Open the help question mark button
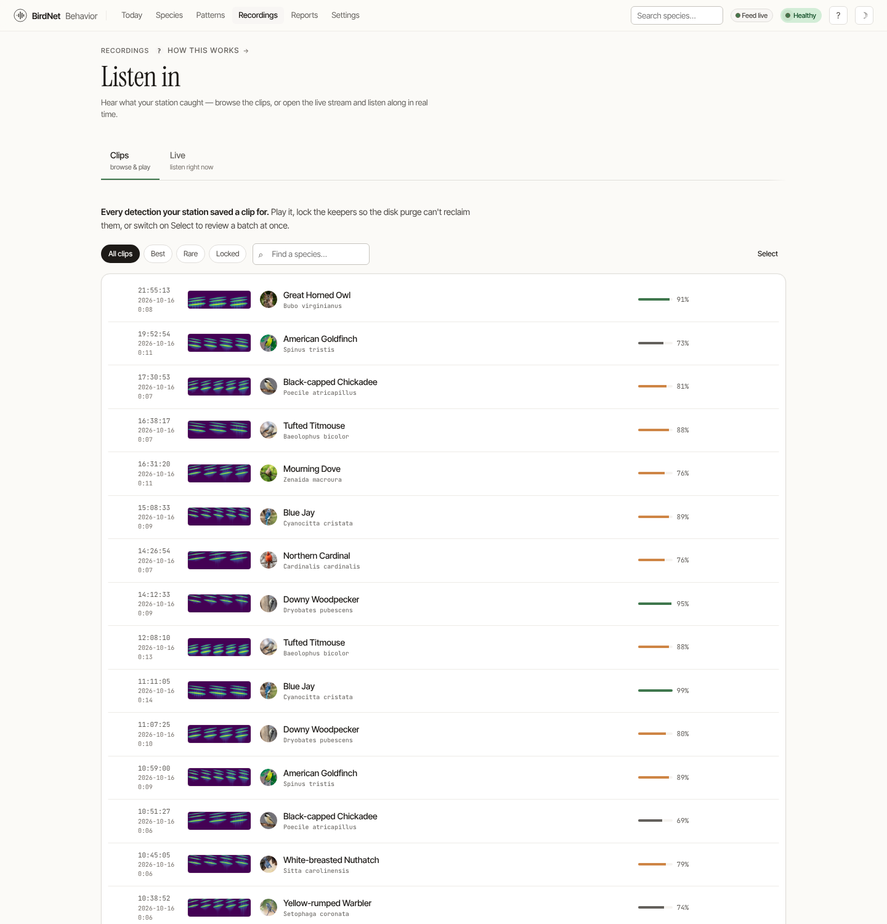The width and height of the screenshot is (887, 924). click(x=838, y=15)
